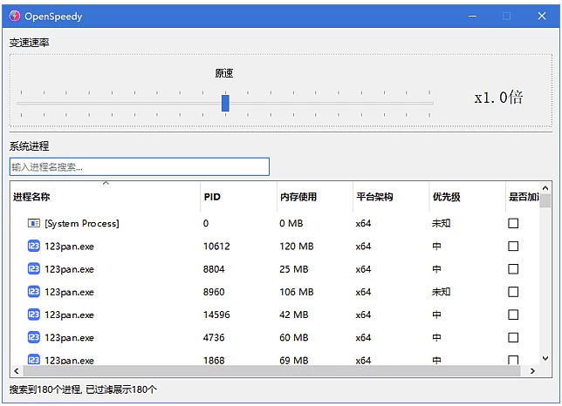The width and height of the screenshot is (562, 406).
Task: Click the blue speed slider handle
Action: (225, 103)
